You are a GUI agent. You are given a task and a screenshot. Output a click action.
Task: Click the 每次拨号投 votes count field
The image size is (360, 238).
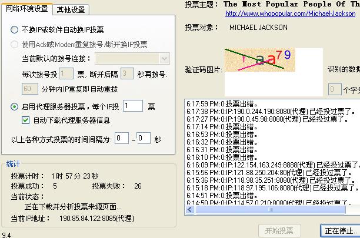click(x=66, y=74)
